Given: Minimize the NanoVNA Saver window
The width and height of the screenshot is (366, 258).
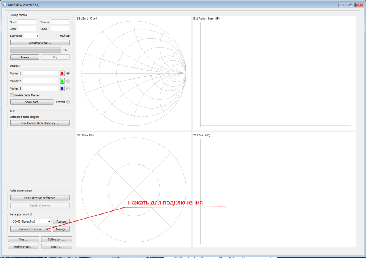Looking at the screenshot, I should [342, 5].
